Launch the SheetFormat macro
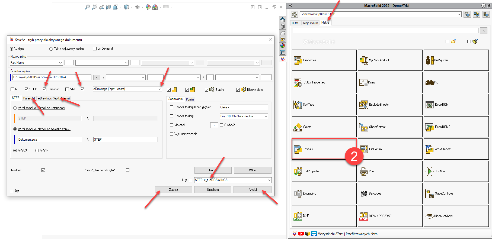 coord(390,127)
